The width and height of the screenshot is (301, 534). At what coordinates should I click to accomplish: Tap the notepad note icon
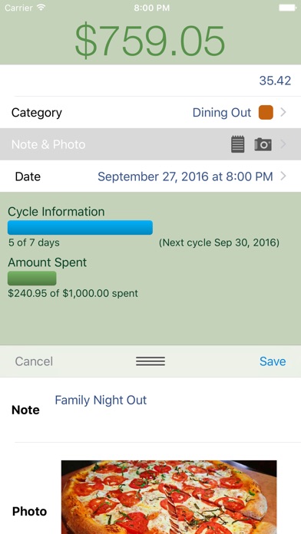tap(237, 144)
